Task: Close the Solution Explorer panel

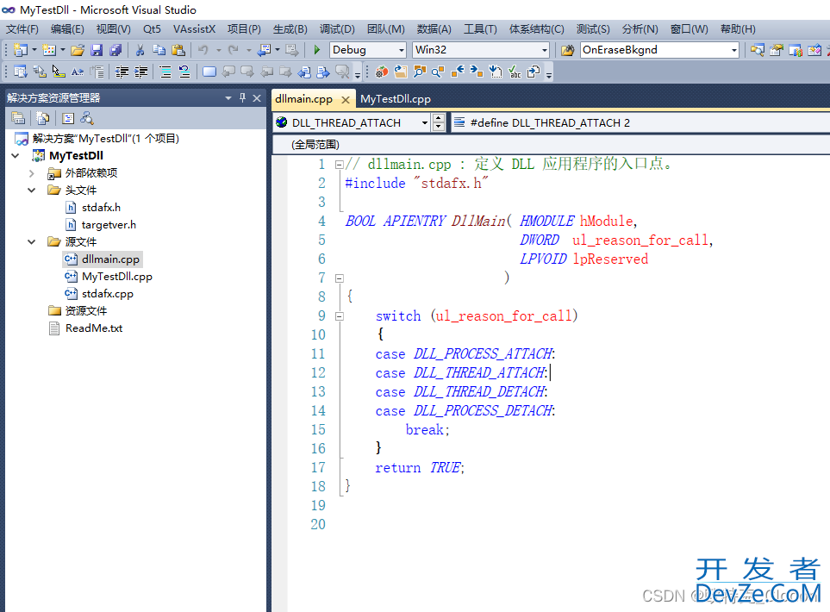Action: coord(257,98)
